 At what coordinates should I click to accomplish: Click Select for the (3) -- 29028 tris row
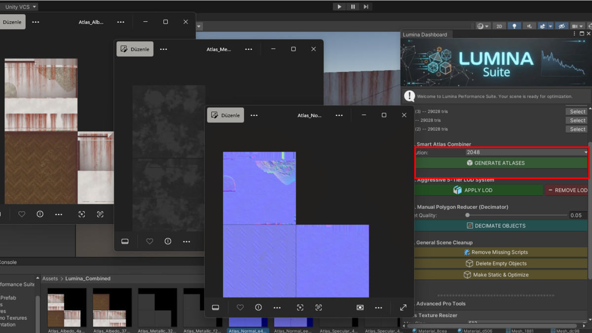pos(577,111)
